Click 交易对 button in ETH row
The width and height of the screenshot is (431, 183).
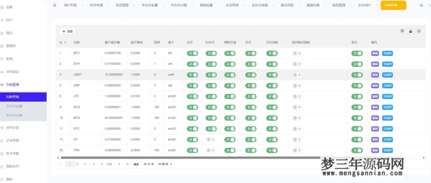(x=388, y=64)
